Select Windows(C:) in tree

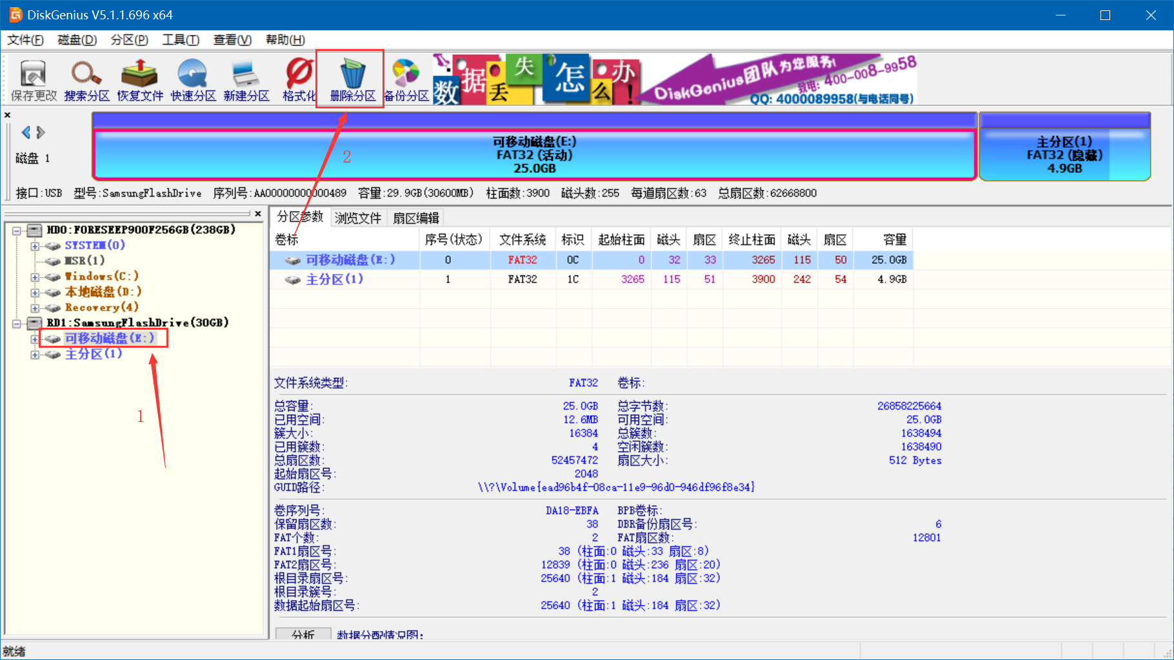pyautogui.click(x=101, y=276)
